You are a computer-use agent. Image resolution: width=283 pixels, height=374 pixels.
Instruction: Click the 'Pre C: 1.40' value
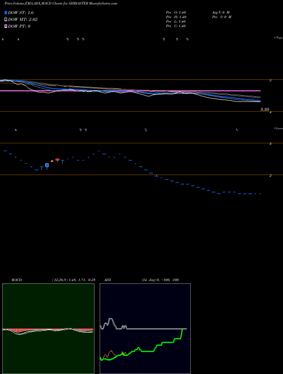point(176,26)
